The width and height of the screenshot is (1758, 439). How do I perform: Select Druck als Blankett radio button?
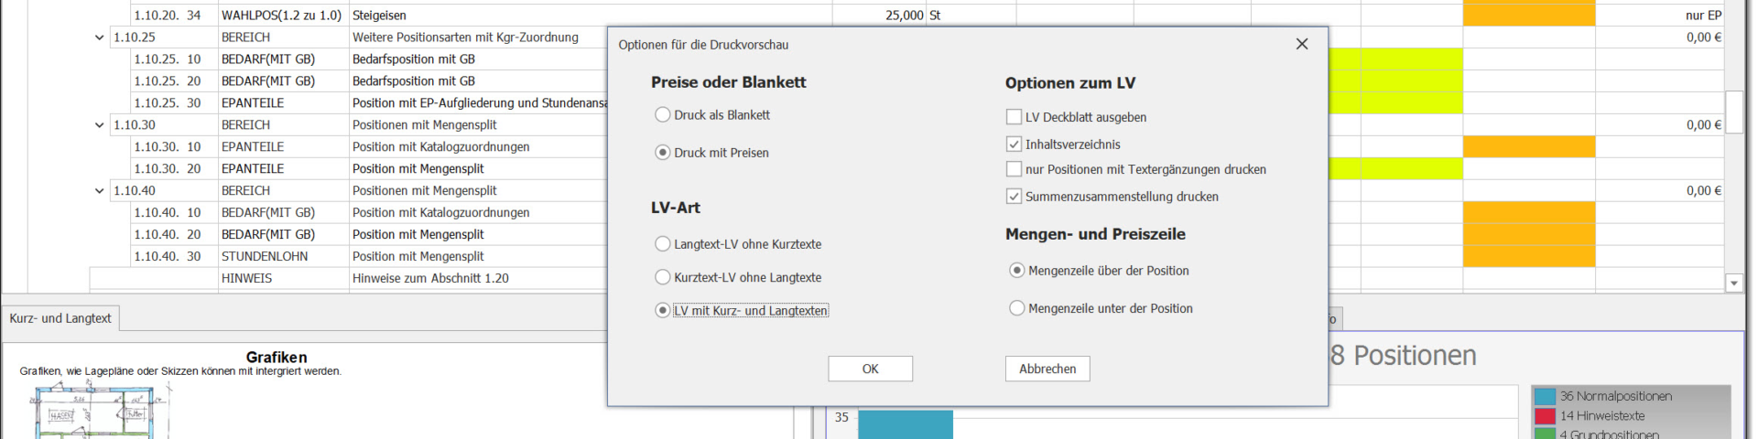tap(663, 115)
